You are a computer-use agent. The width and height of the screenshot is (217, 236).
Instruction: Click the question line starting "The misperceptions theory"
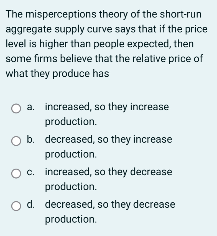coord(104,14)
